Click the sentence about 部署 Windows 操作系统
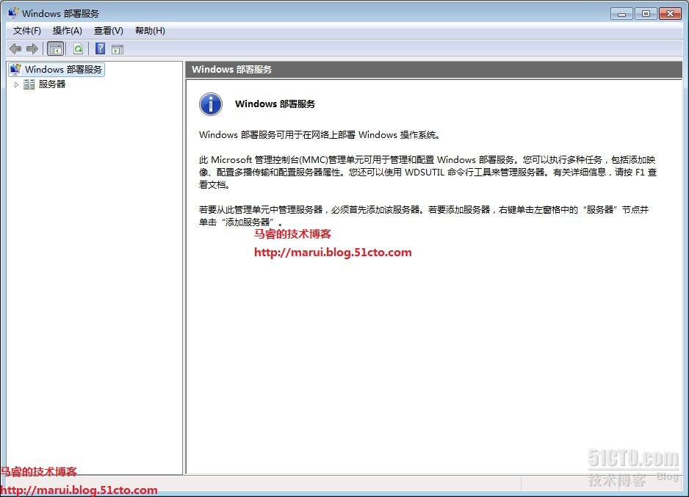This screenshot has height=497, width=689. pos(320,135)
